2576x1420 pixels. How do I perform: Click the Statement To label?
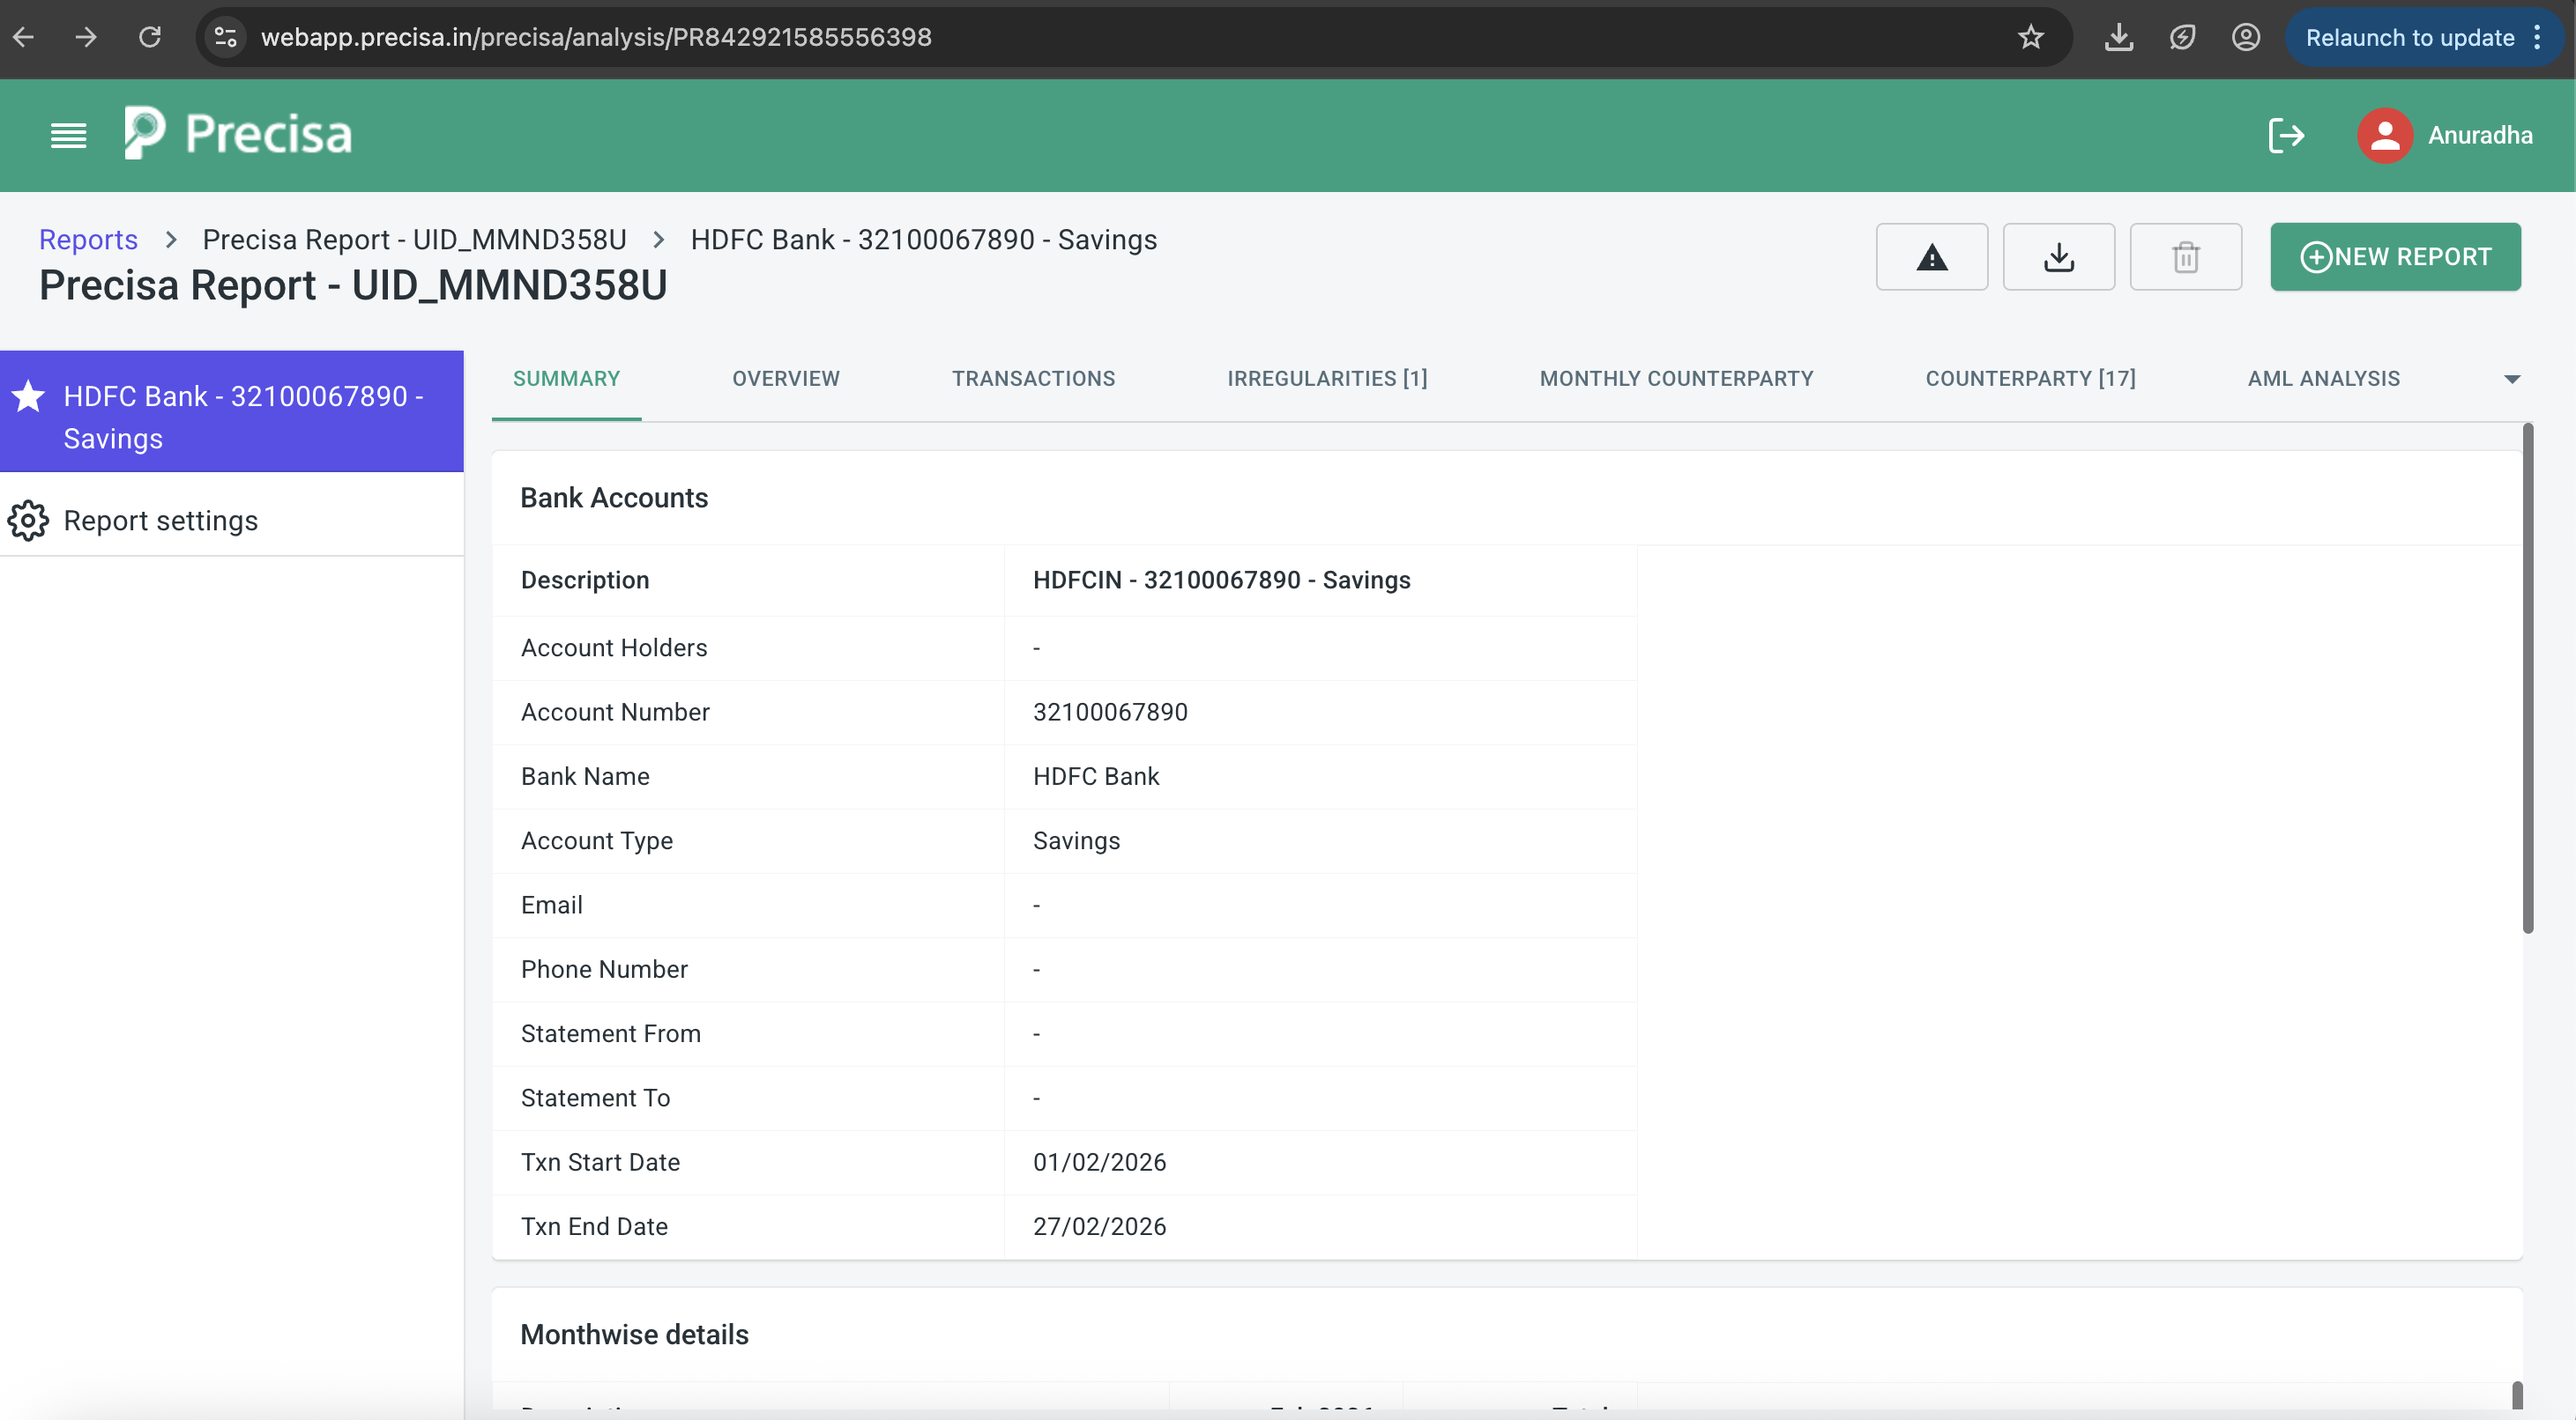595,1098
